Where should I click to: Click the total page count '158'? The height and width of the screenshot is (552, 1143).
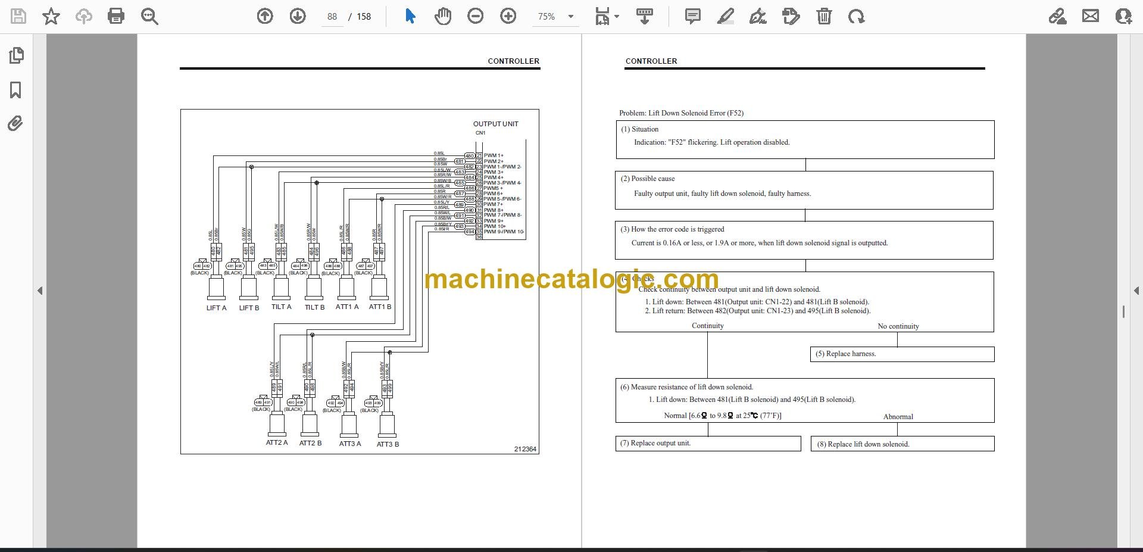click(x=364, y=17)
